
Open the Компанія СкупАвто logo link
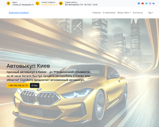[x=19, y=13]
